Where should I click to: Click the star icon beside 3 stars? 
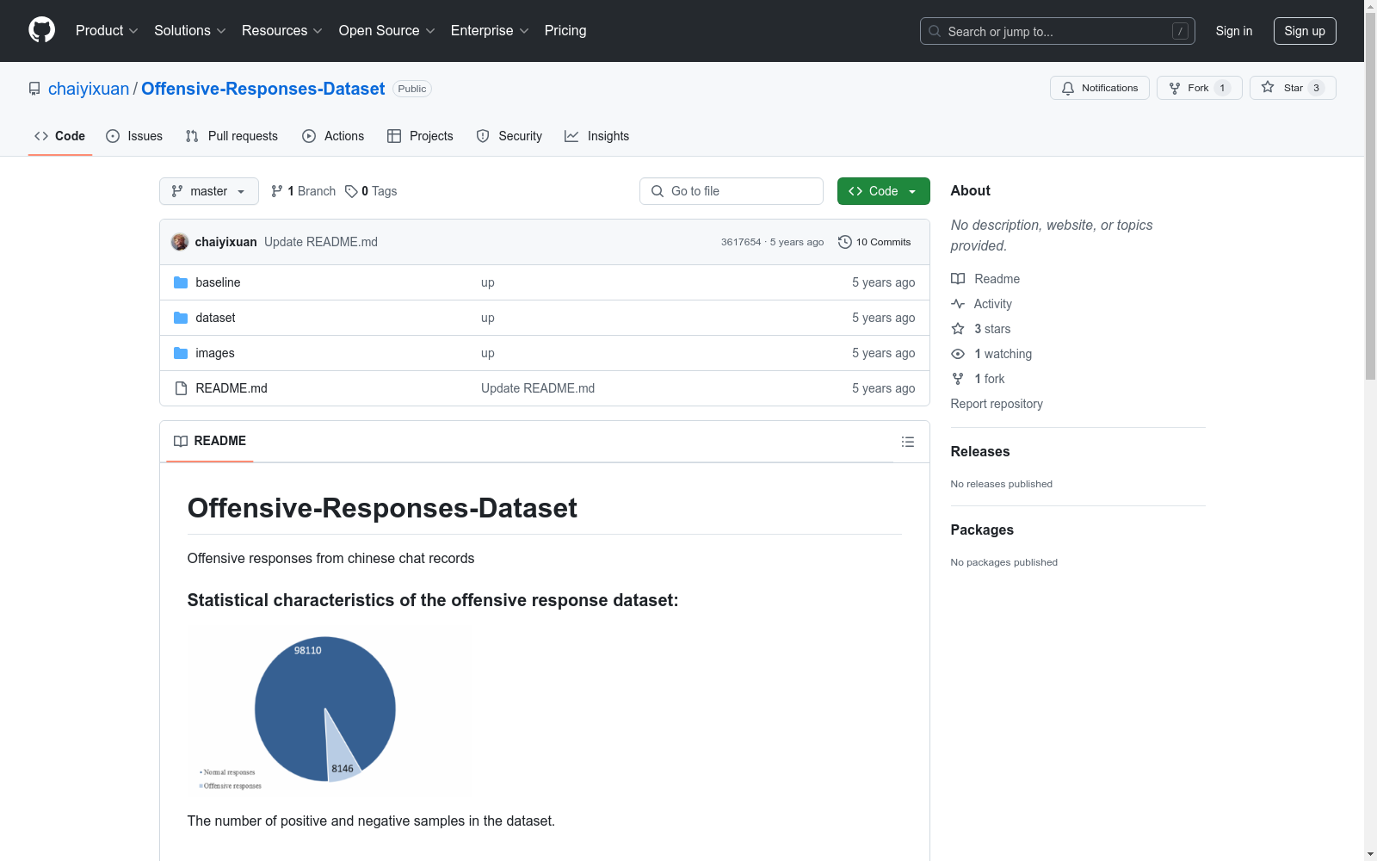point(958,329)
